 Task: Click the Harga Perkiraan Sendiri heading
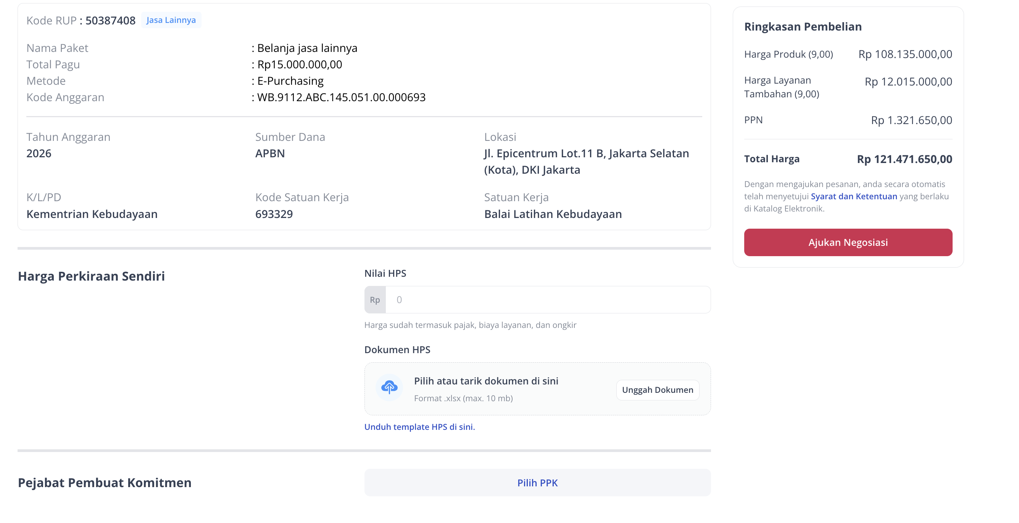91,276
